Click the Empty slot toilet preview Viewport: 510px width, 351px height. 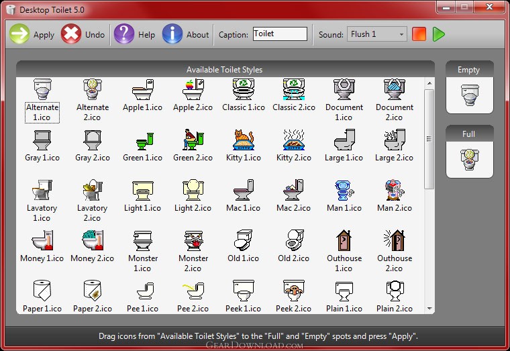click(470, 95)
